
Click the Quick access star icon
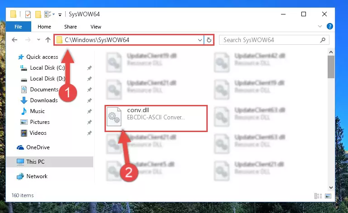pos(21,57)
